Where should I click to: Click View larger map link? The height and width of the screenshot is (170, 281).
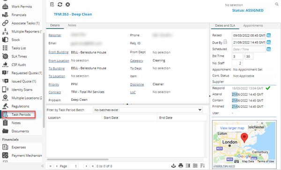click(x=232, y=128)
